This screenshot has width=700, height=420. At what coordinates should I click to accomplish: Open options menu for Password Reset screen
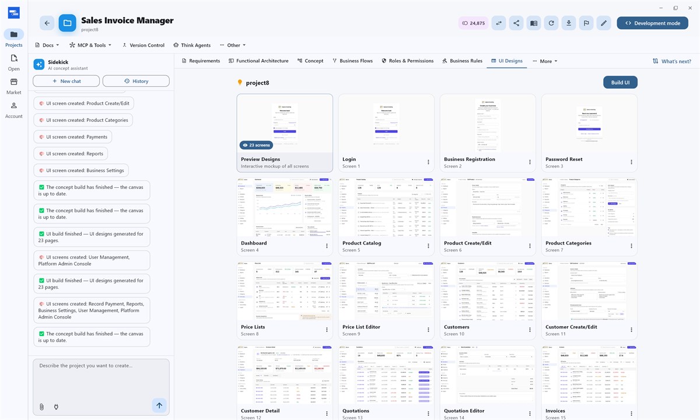coord(631,162)
